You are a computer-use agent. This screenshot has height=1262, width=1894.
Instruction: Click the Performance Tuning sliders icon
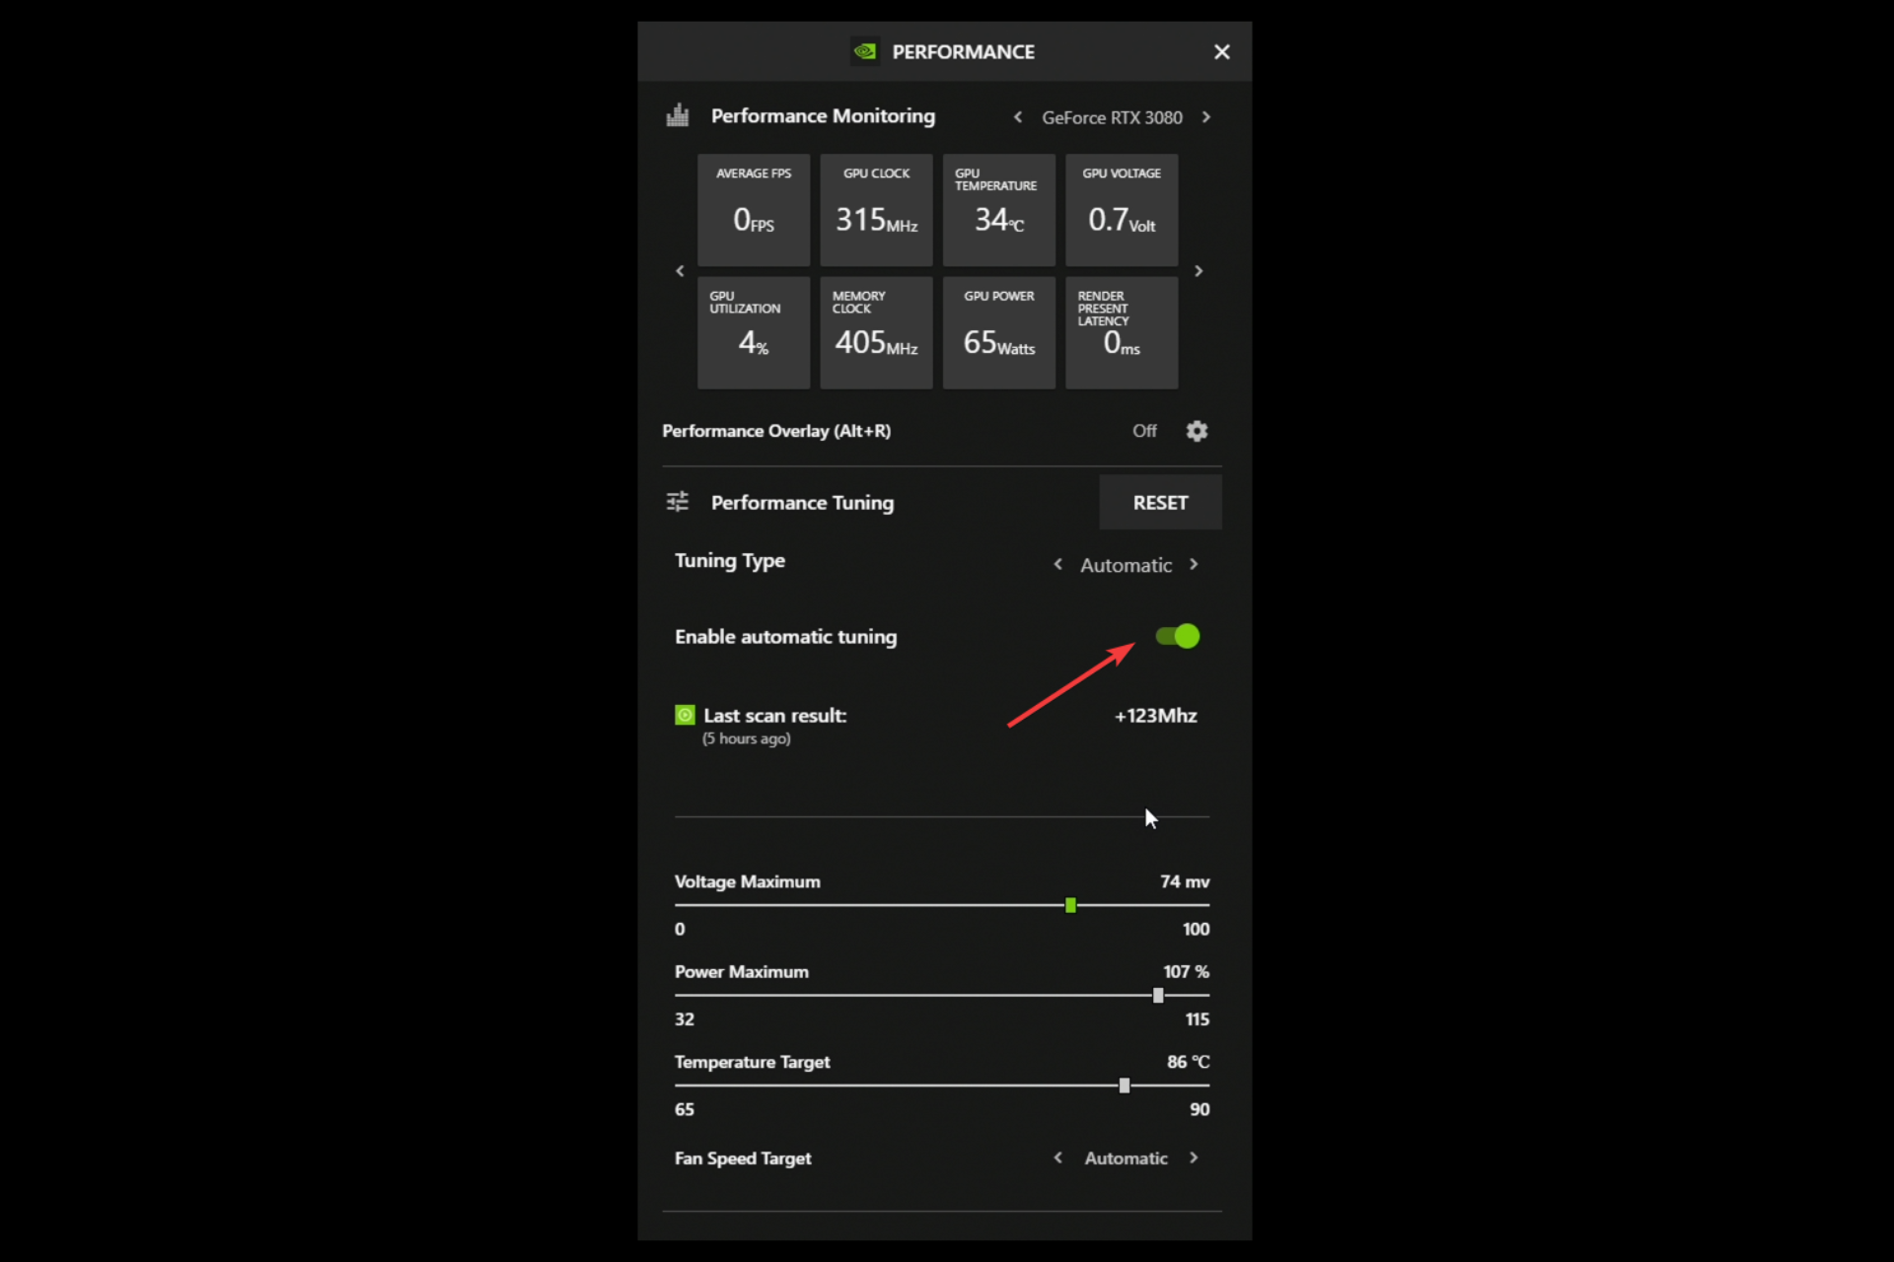pyautogui.click(x=678, y=502)
